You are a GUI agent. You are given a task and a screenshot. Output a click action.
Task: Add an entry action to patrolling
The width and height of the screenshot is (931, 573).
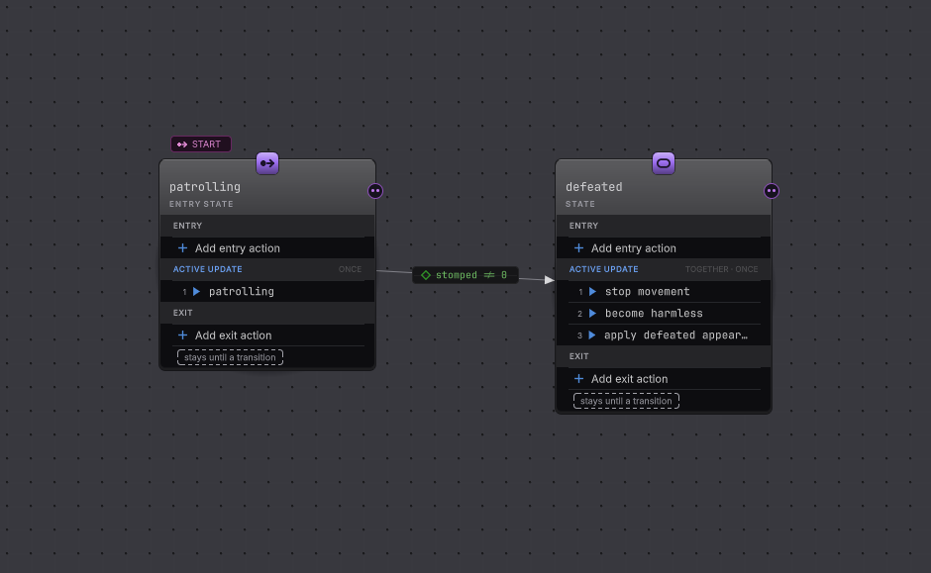267,248
